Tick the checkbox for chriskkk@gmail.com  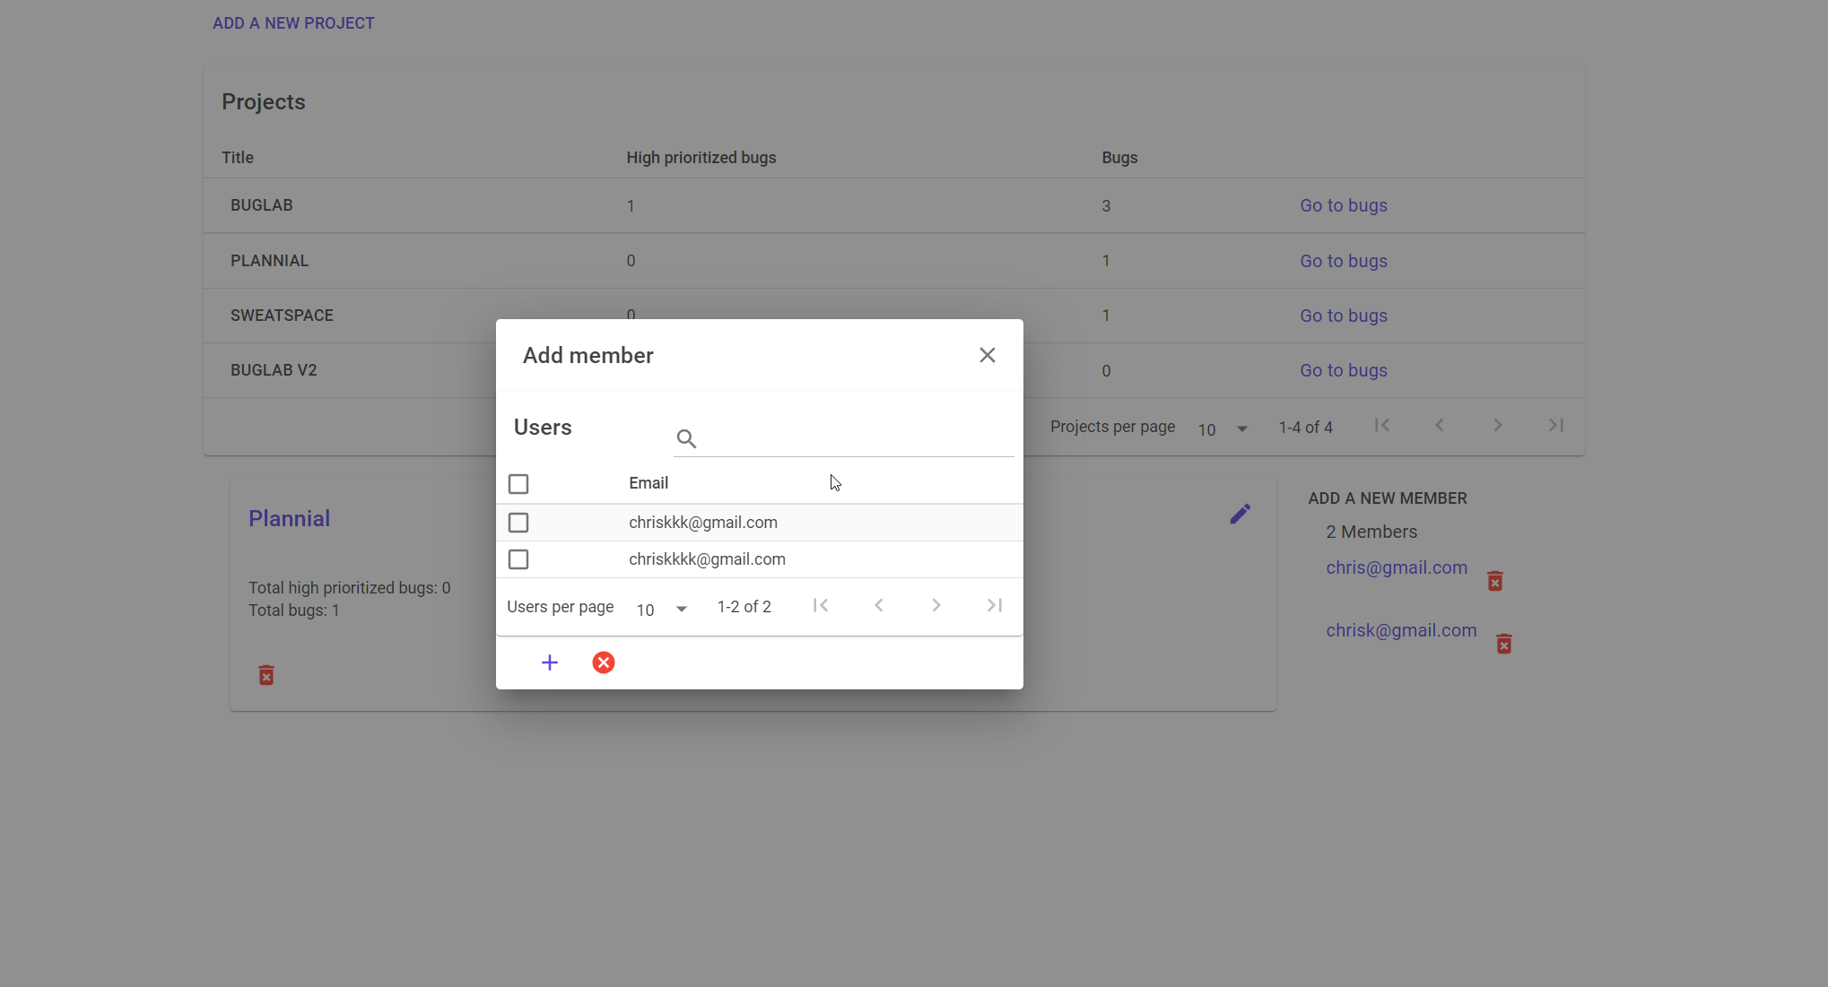click(x=518, y=523)
